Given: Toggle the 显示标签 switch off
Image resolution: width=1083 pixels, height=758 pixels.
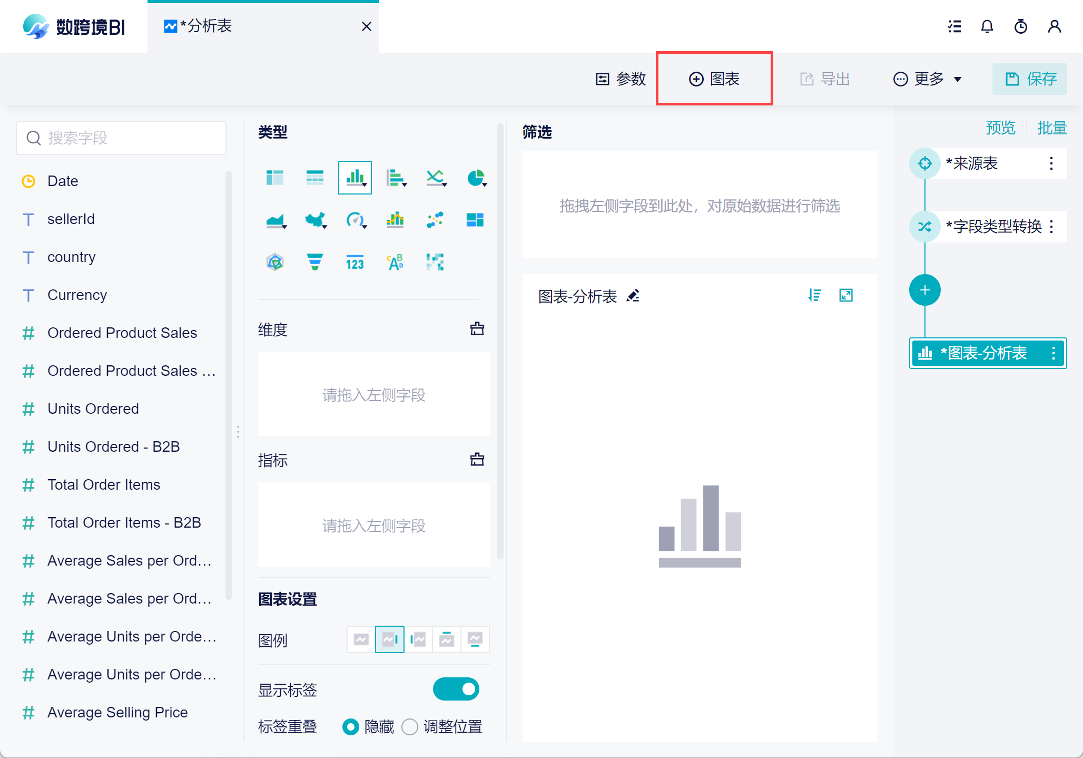Looking at the screenshot, I should (456, 689).
